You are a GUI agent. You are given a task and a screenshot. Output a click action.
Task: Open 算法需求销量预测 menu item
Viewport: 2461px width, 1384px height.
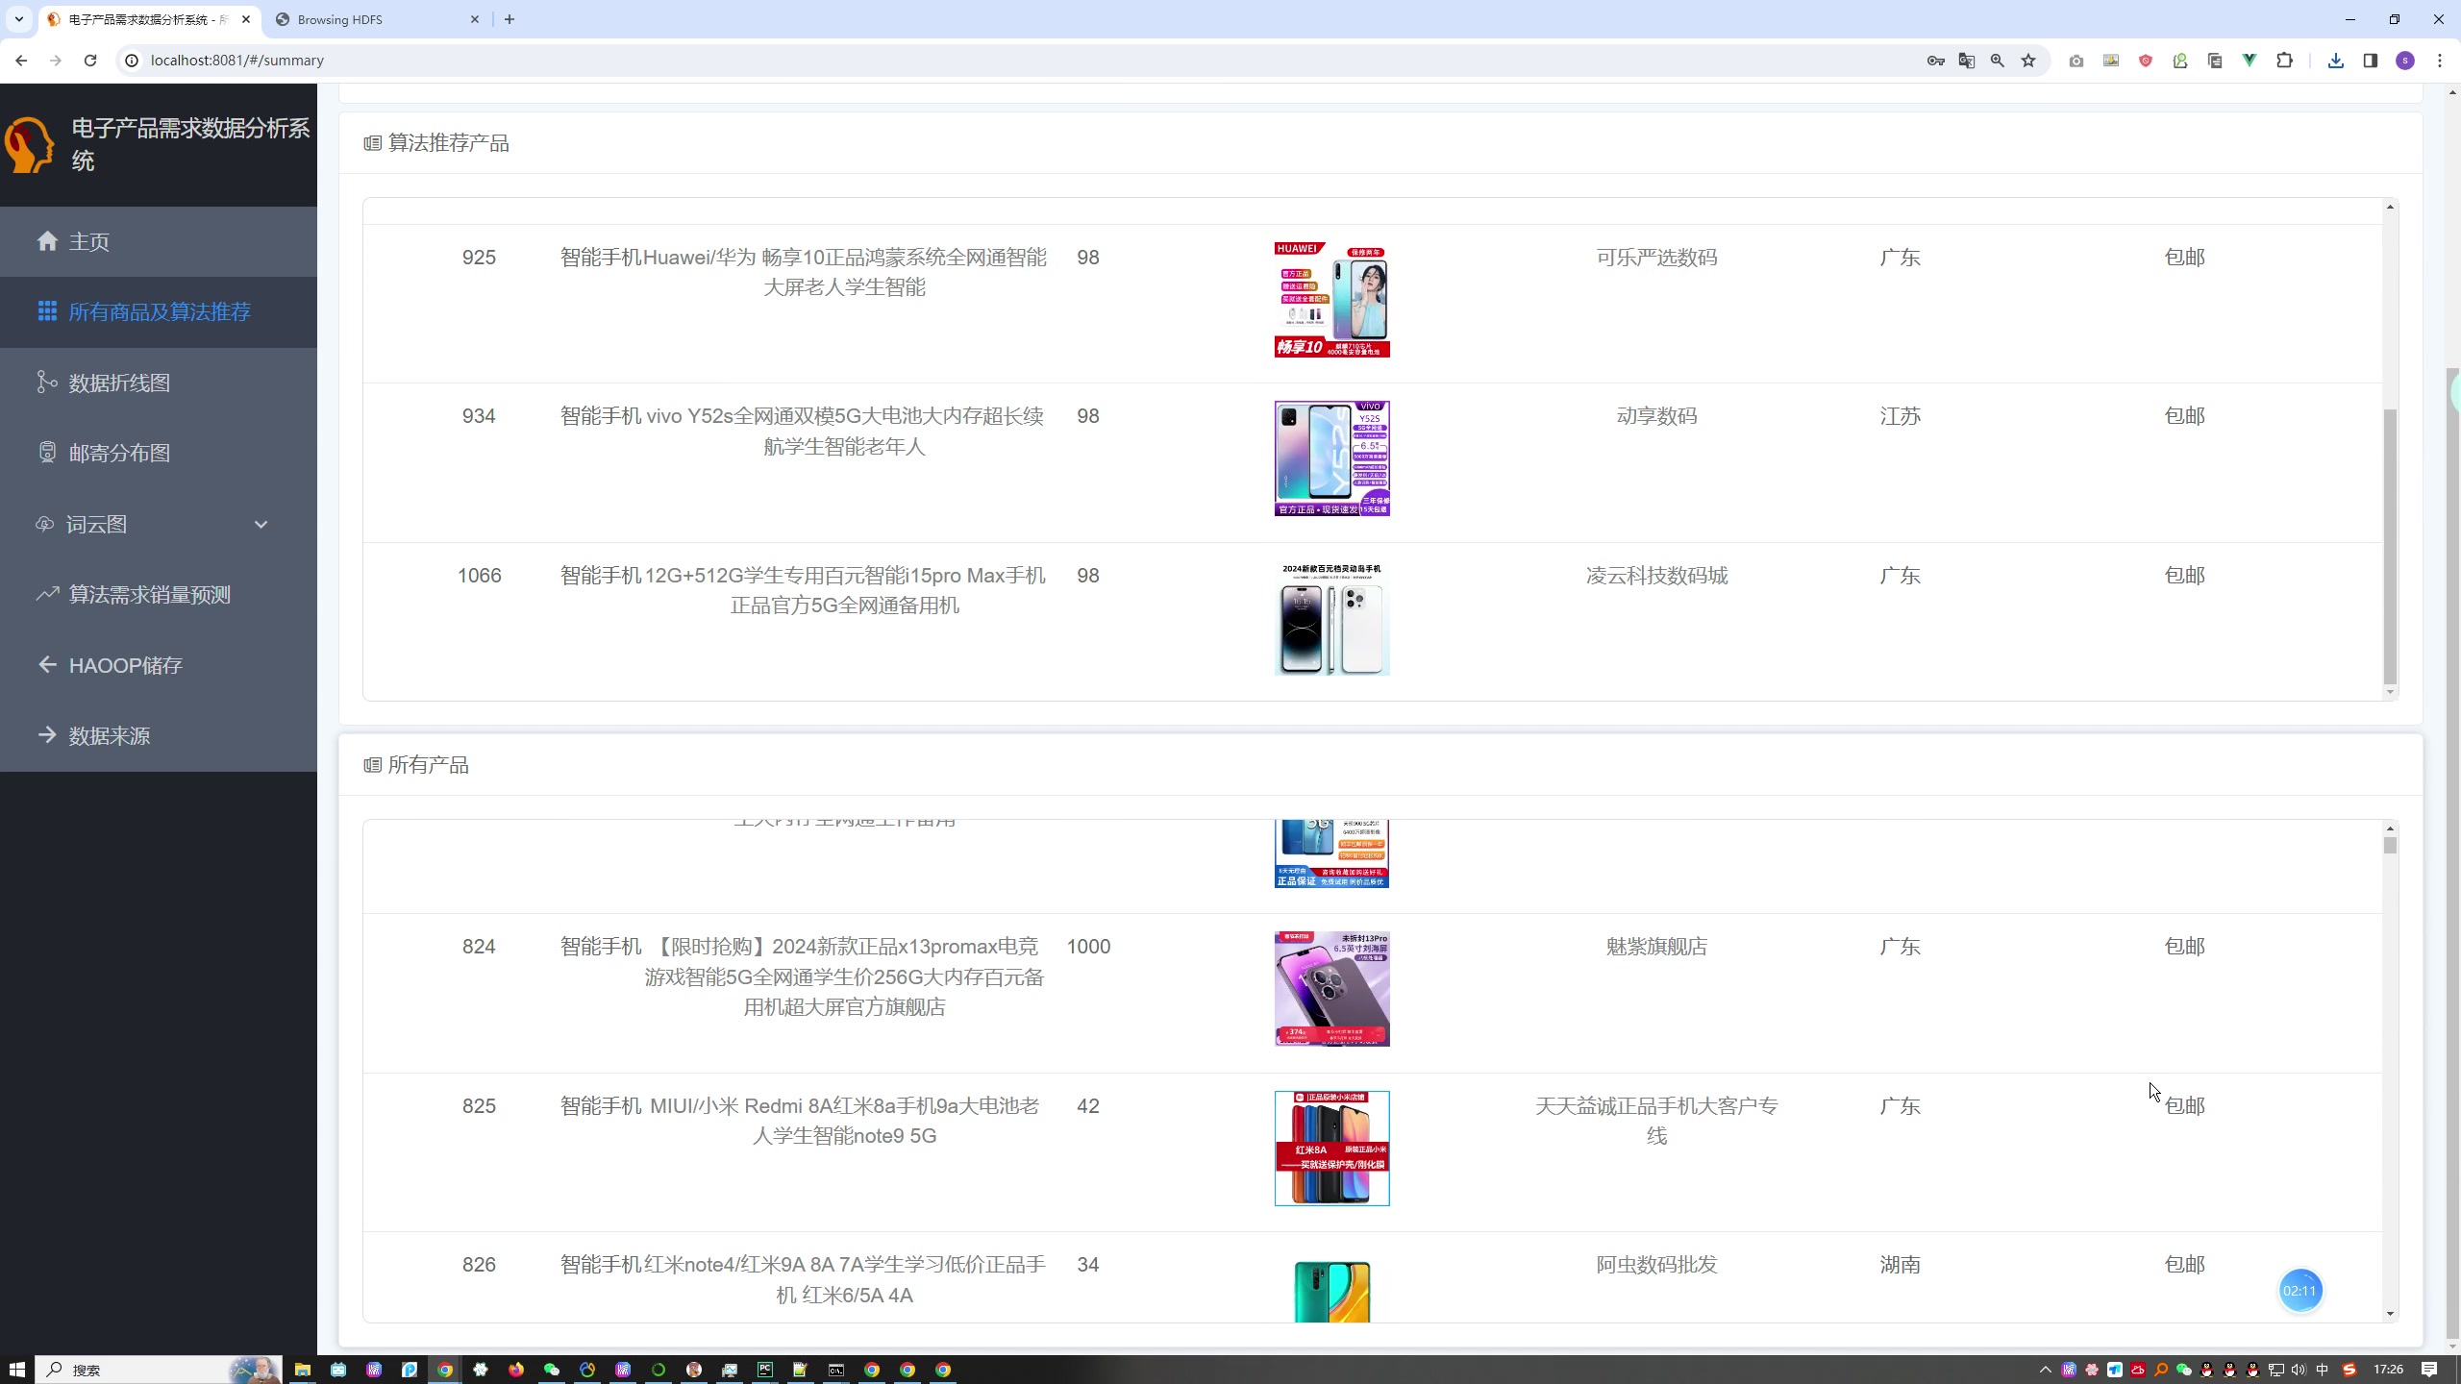pos(159,594)
